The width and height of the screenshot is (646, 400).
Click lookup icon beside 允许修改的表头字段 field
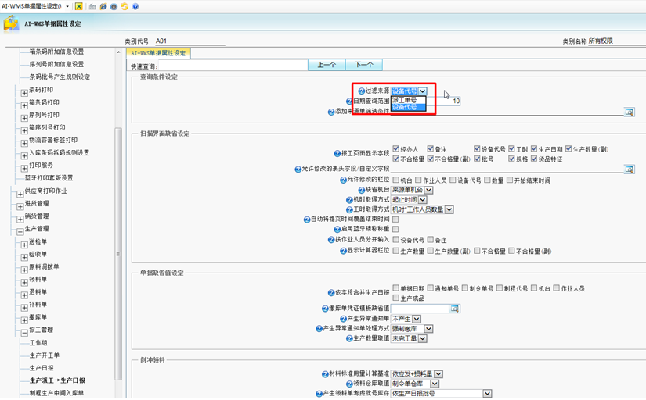point(628,169)
